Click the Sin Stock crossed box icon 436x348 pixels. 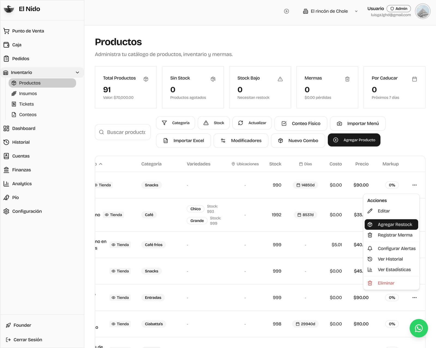coord(213,79)
